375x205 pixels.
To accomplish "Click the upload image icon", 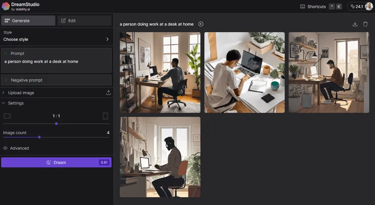I will click(108, 93).
